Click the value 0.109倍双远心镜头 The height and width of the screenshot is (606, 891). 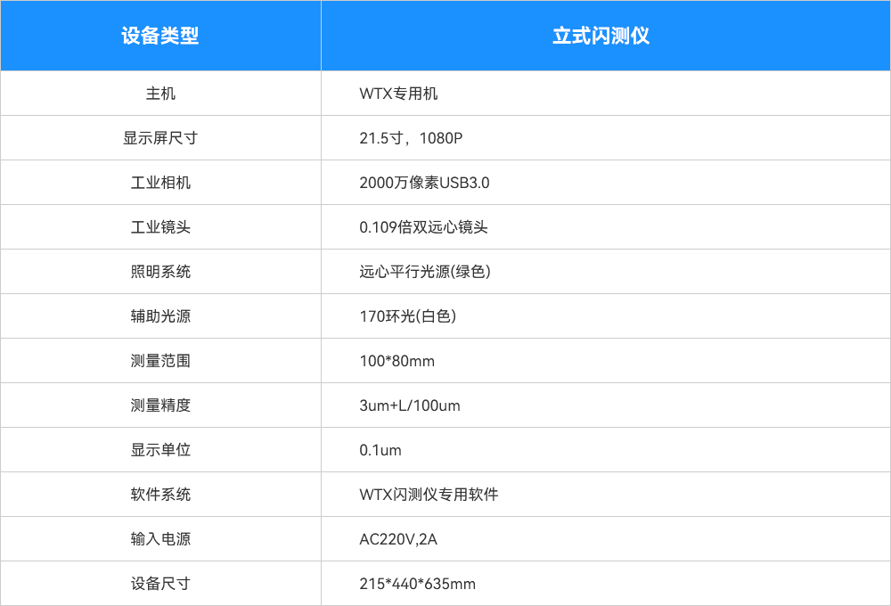click(423, 227)
